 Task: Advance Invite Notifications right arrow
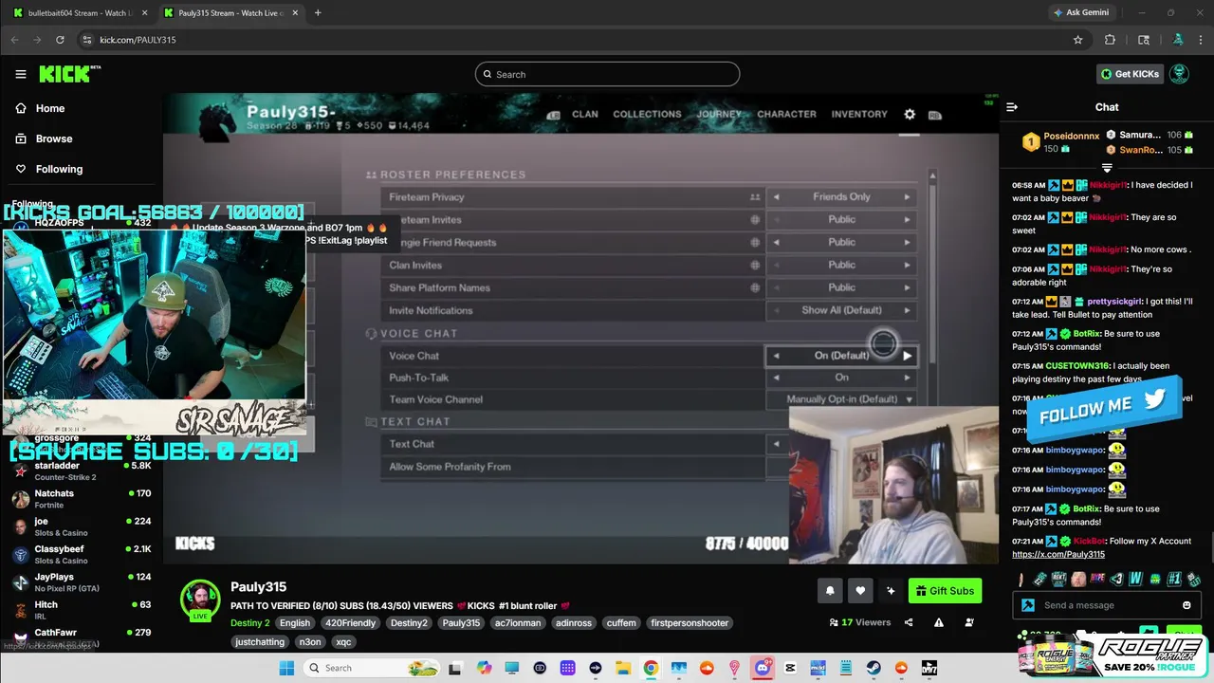pos(907,310)
